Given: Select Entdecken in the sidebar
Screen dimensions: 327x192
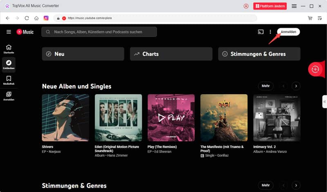Looking at the screenshot, I should [x=9, y=65].
